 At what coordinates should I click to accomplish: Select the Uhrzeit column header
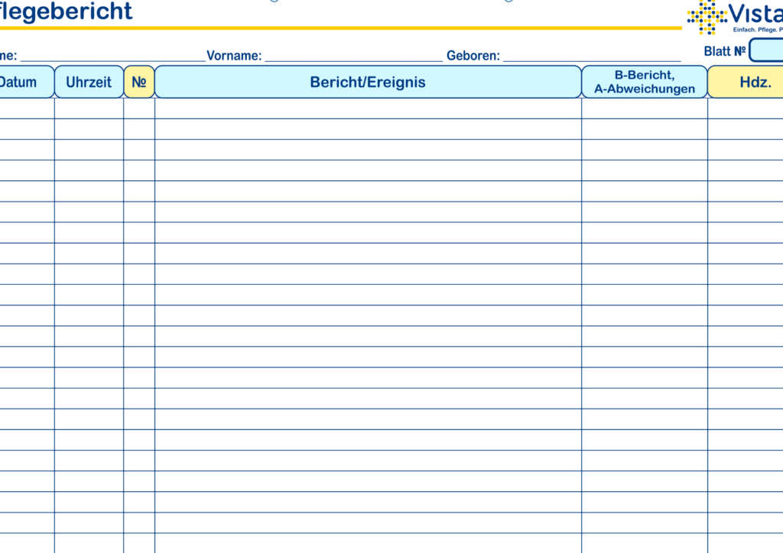point(89,82)
